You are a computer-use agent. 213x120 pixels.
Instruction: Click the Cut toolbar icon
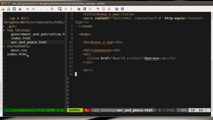click(x=41, y=9)
